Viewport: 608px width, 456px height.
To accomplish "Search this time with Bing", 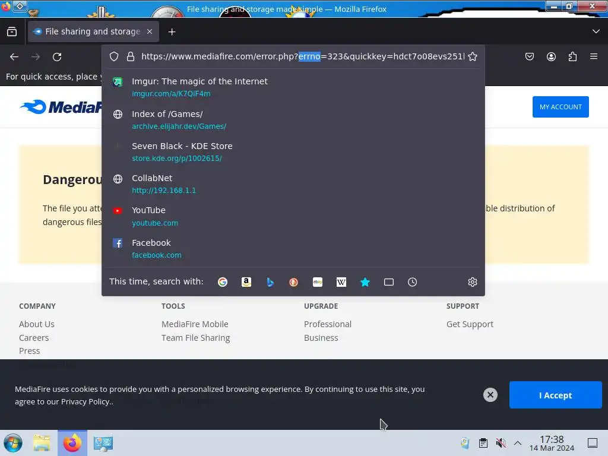I will click(x=270, y=282).
